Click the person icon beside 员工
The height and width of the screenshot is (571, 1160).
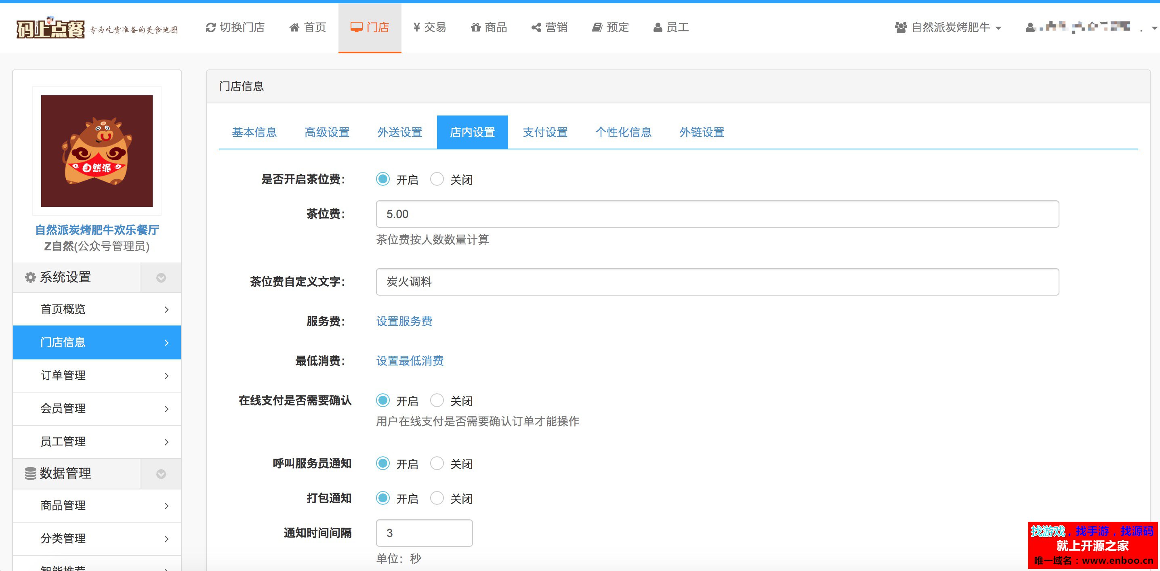658,28
